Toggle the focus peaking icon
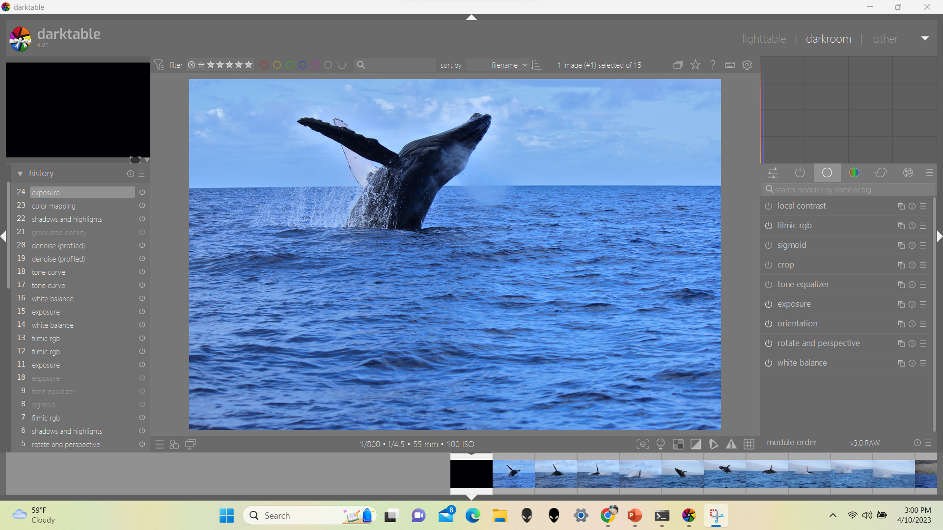Viewport: 943px width, 530px height. [x=642, y=444]
